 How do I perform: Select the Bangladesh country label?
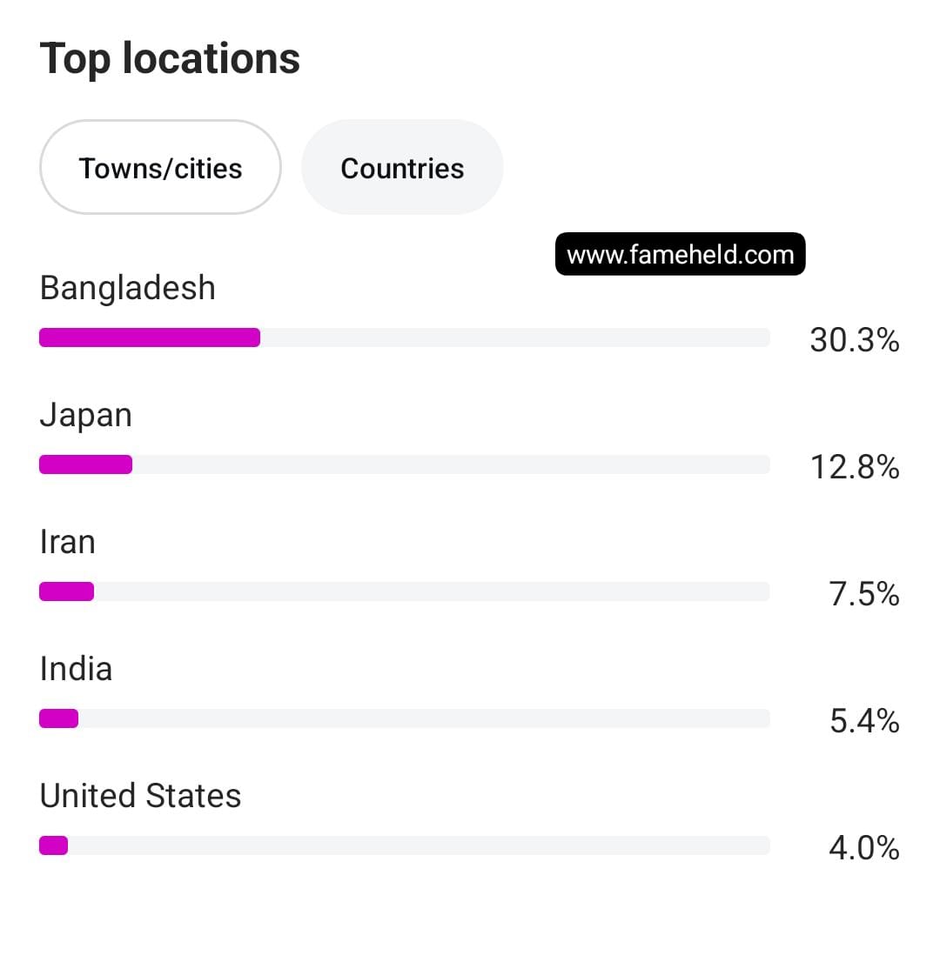tap(128, 288)
